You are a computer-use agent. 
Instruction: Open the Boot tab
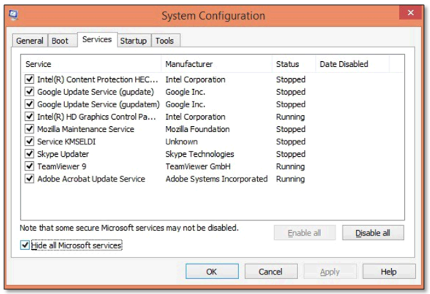[x=60, y=41]
